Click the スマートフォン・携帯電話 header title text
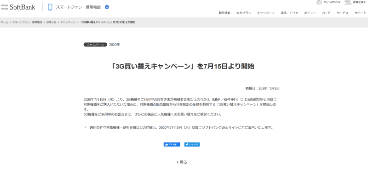 (x=78, y=7)
